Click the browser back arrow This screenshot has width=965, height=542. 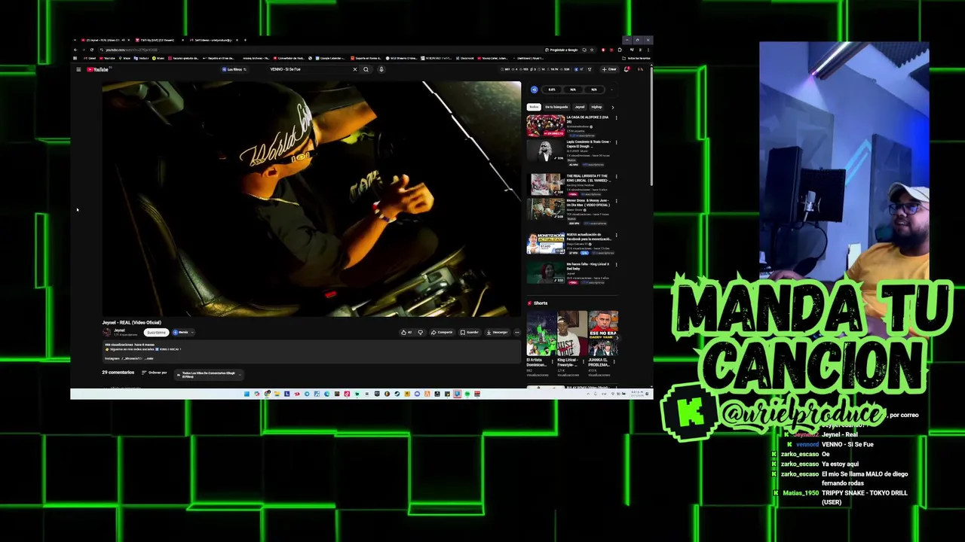(x=75, y=50)
